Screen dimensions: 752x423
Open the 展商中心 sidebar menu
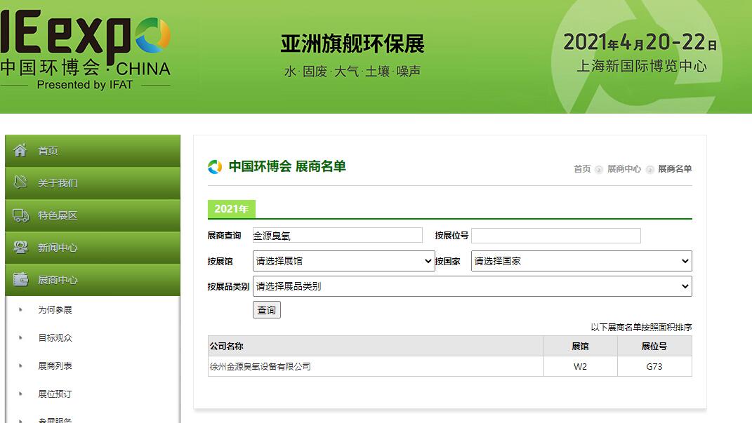click(93, 280)
